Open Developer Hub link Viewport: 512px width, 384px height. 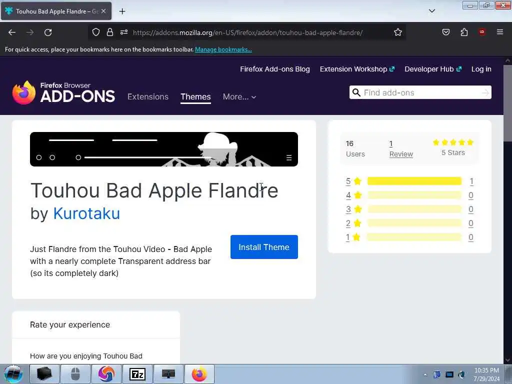pos(433,69)
